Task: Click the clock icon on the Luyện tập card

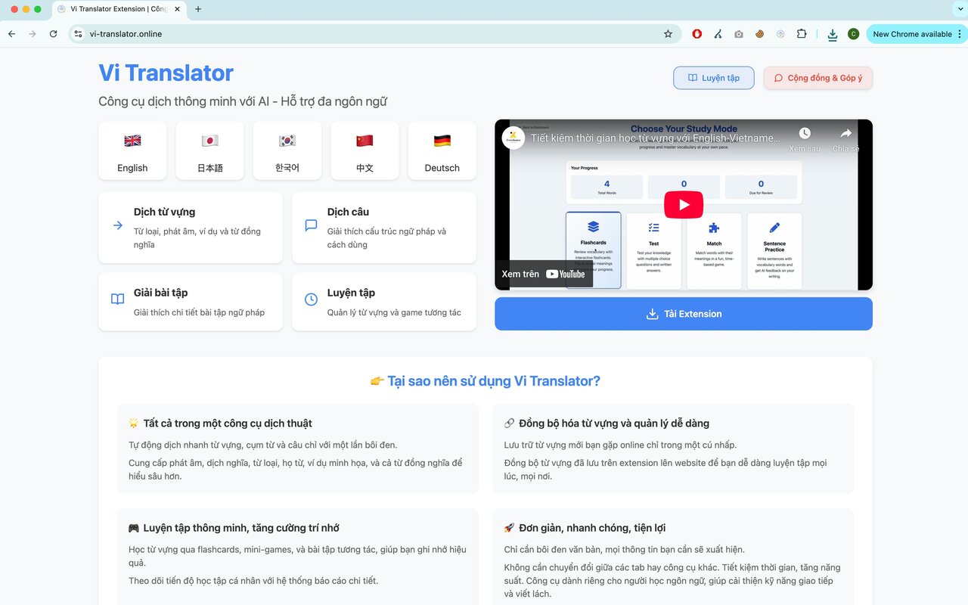Action: tap(310, 299)
